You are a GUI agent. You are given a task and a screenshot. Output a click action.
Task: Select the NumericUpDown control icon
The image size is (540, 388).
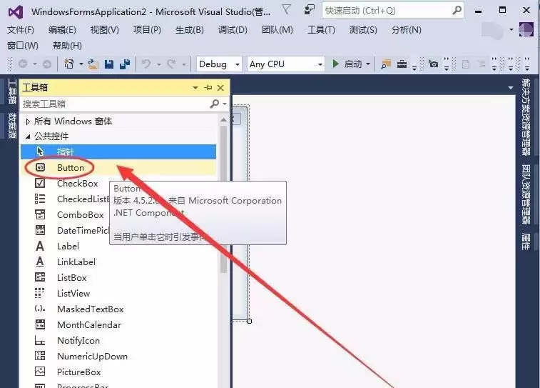pyautogui.click(x=40, y=356)
